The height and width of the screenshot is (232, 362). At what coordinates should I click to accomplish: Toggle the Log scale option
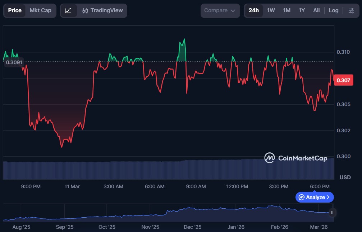pyautogui.click(x=333, y=11)
